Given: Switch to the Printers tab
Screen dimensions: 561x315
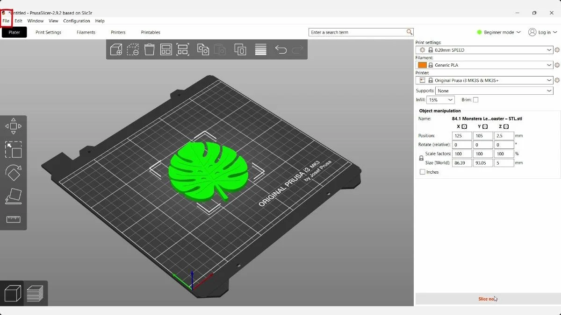Looking at the screenshot, I should point(118,32).
